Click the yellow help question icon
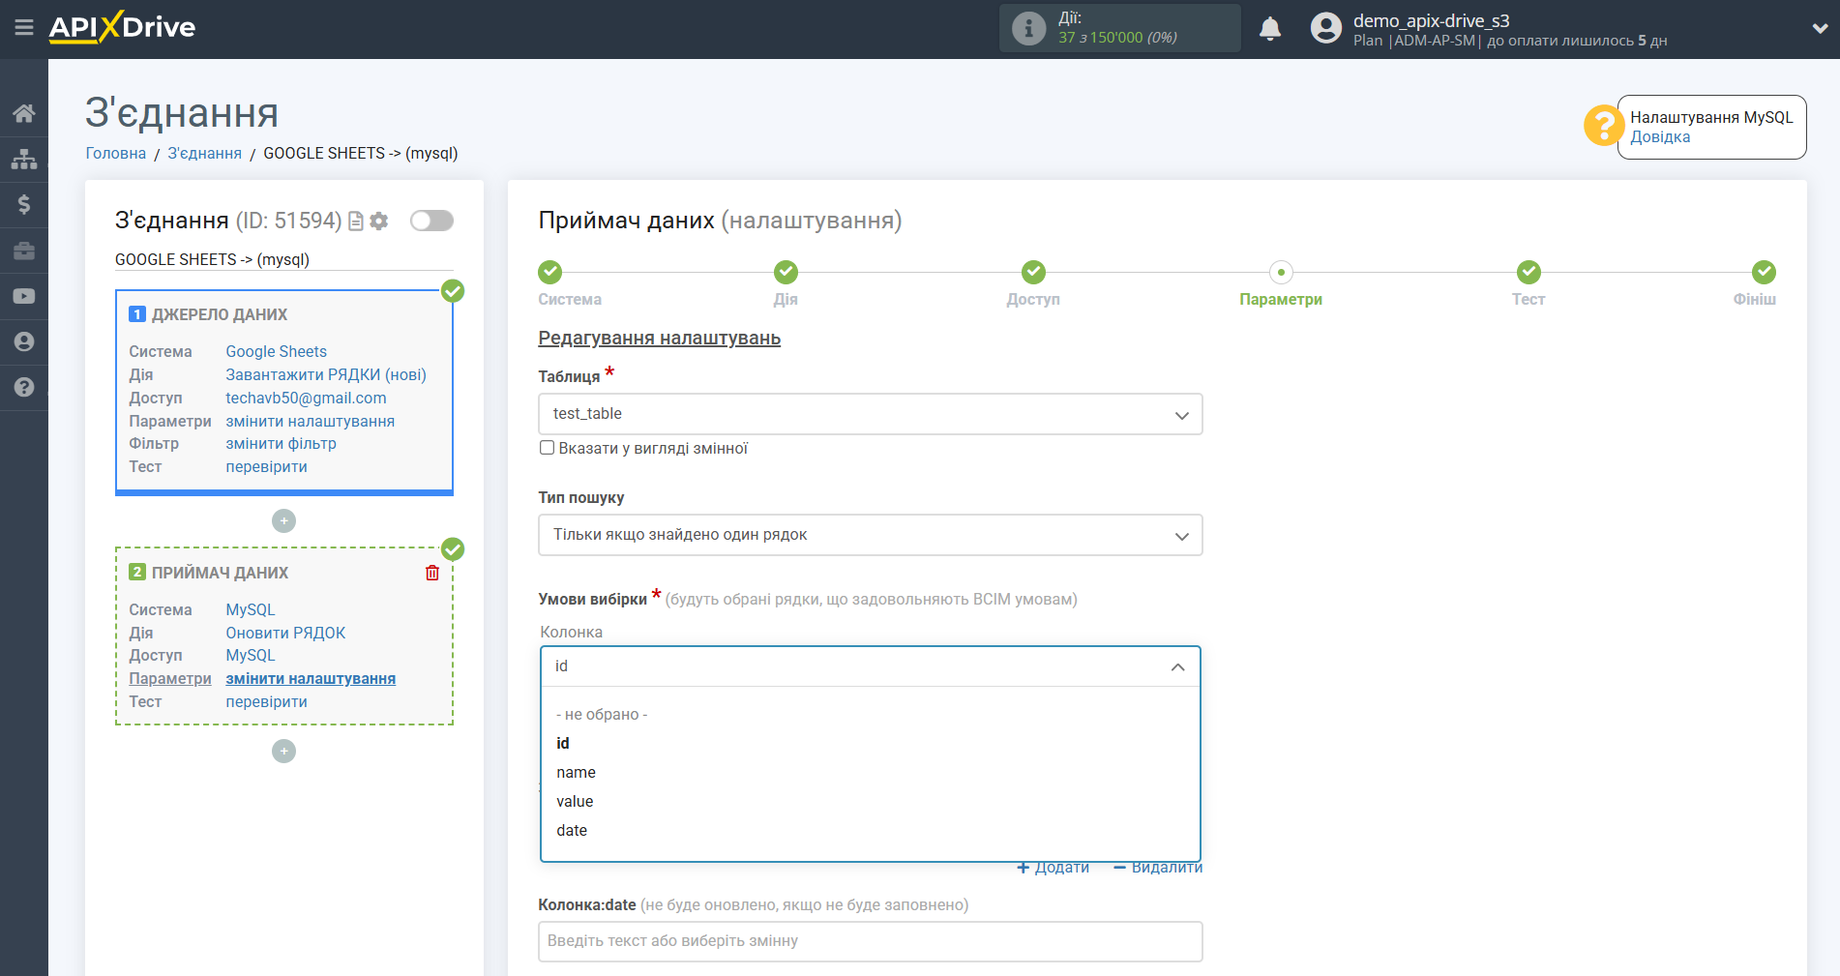Image resolution: width=1840 pixels, height=976 pixels. (x=1603, y=126)
